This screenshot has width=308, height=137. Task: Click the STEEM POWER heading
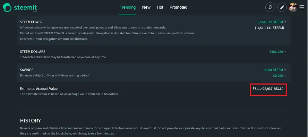click(31, 22)
